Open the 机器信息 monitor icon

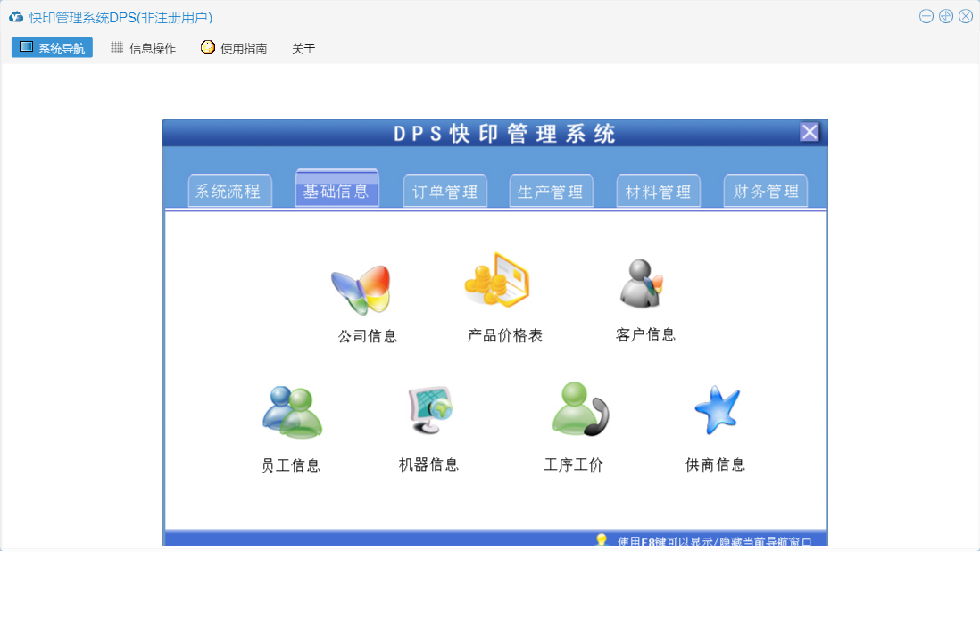click(430, 409)
